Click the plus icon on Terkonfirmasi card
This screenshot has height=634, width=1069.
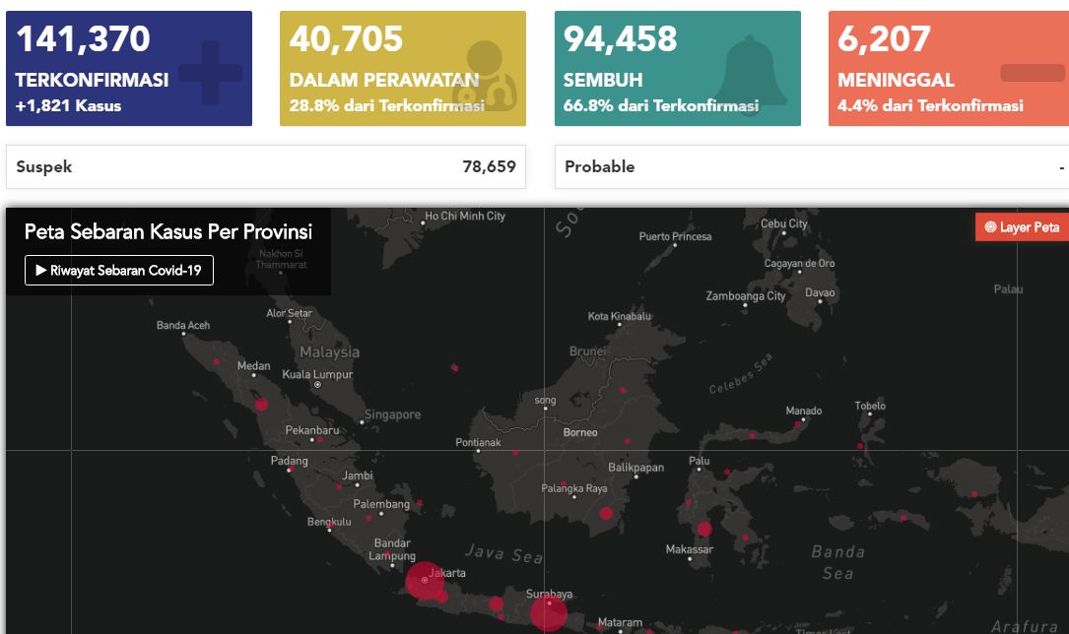209,73
